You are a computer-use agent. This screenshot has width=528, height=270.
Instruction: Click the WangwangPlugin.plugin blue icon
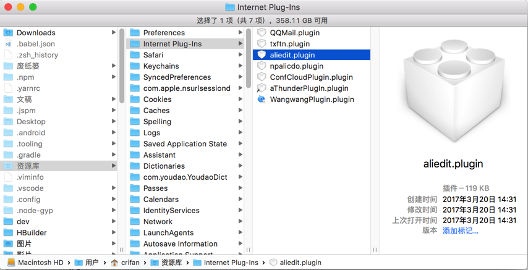pos(262,99)
